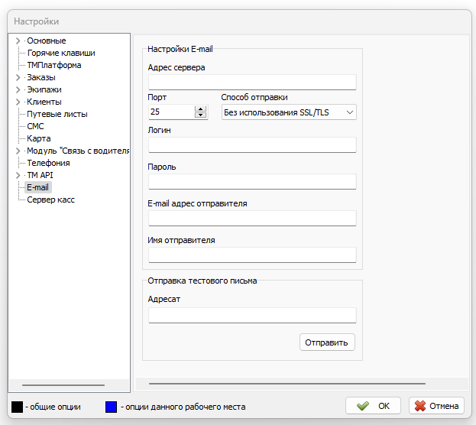Click the E-mail адрес отправителя field
Viewport: 476px width, 425px height.
252,218
